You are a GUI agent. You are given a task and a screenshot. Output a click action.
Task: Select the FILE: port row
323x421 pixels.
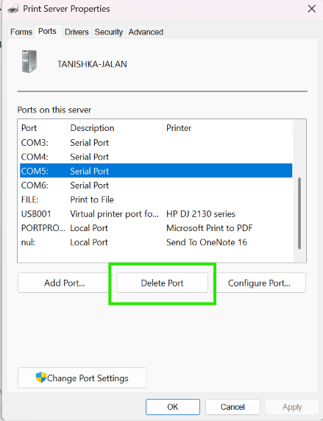click(x=156, y=199)
